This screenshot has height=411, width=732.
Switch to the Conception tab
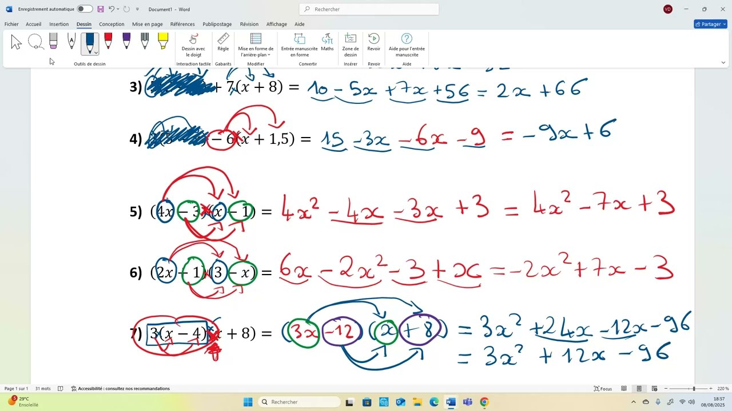112,24
